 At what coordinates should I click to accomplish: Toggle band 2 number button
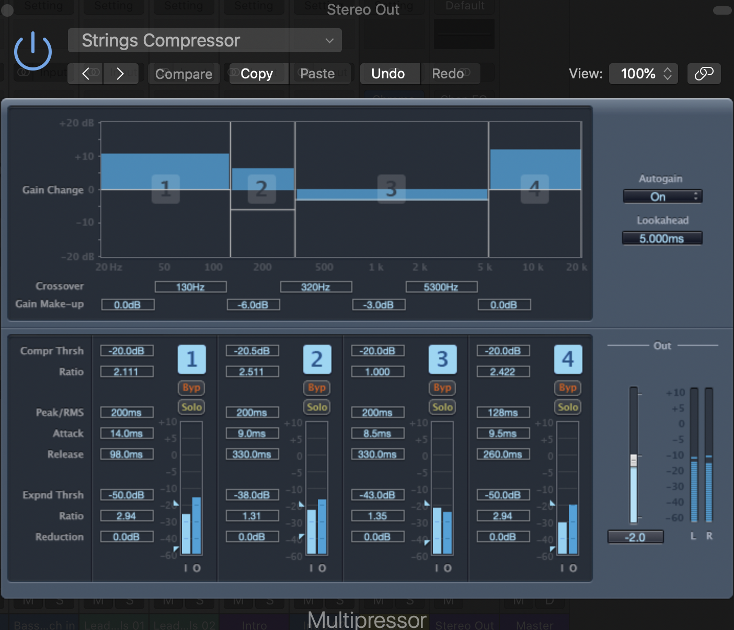317,359
